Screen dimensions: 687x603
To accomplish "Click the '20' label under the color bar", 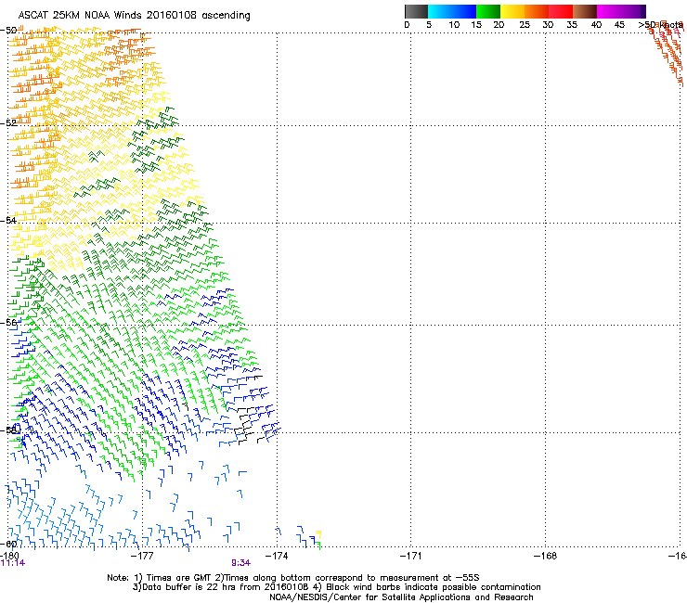I will click(x=499, y=25).
